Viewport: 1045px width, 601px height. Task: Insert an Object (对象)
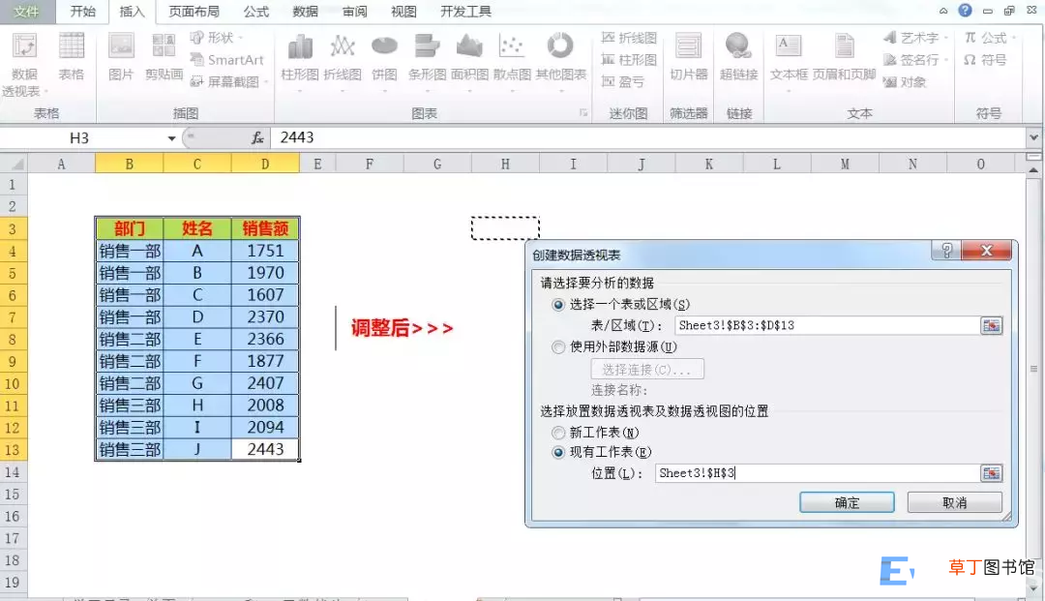coord(905,82)
